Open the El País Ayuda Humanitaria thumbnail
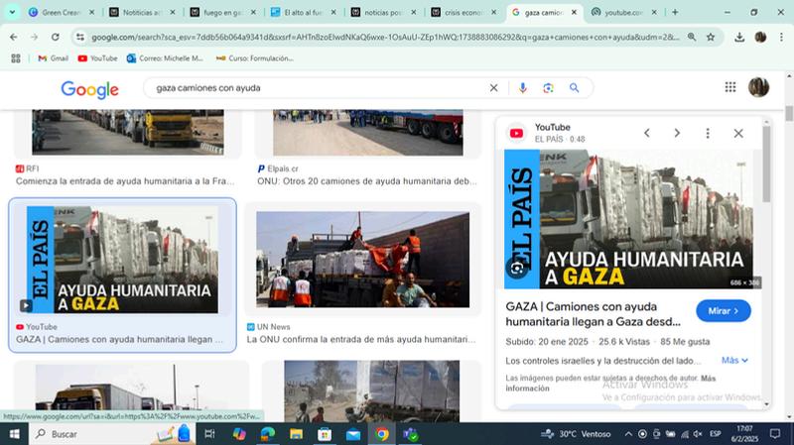 pyautogui.click(x=122, y=260)
